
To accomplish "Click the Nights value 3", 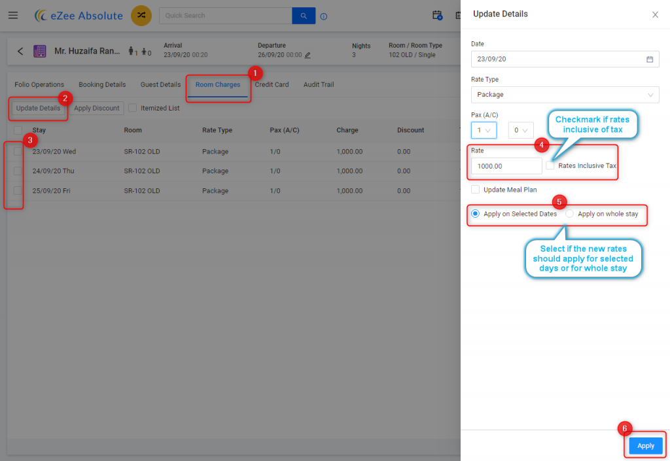I will tap(354, 55).
